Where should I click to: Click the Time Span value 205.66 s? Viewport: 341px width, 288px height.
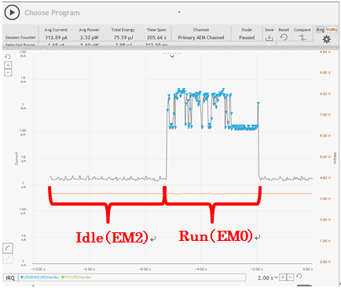[x=156, y=38]
